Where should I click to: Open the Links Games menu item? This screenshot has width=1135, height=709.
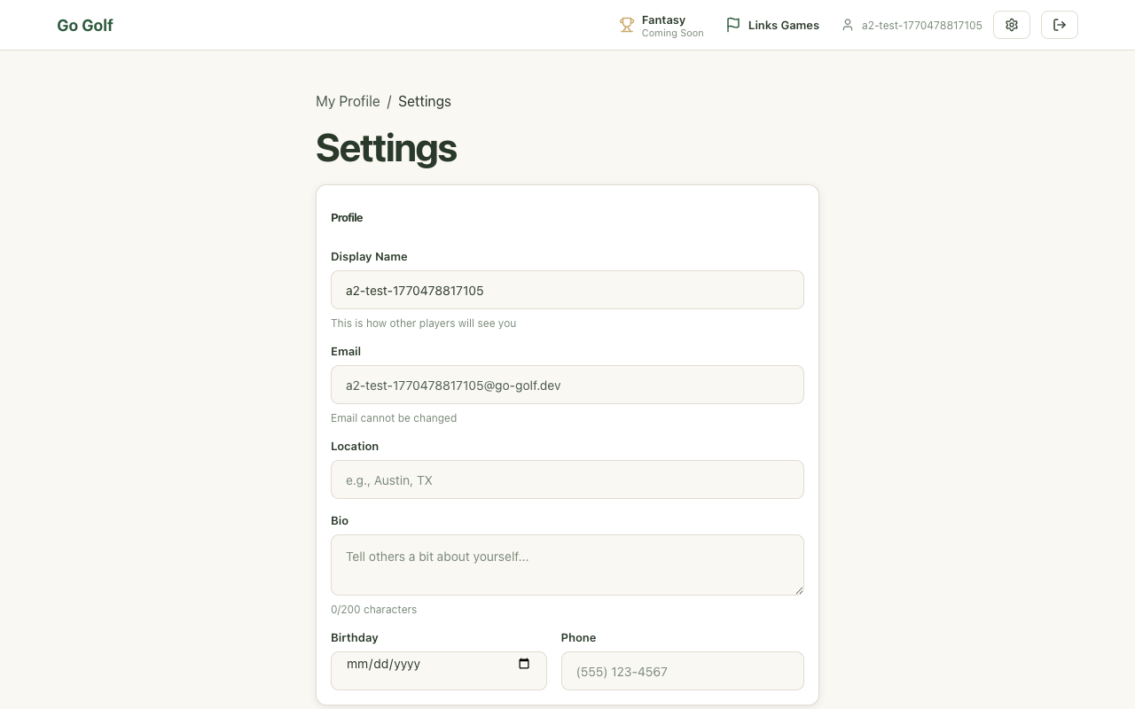pyautogui.click(x=783, y=26)
